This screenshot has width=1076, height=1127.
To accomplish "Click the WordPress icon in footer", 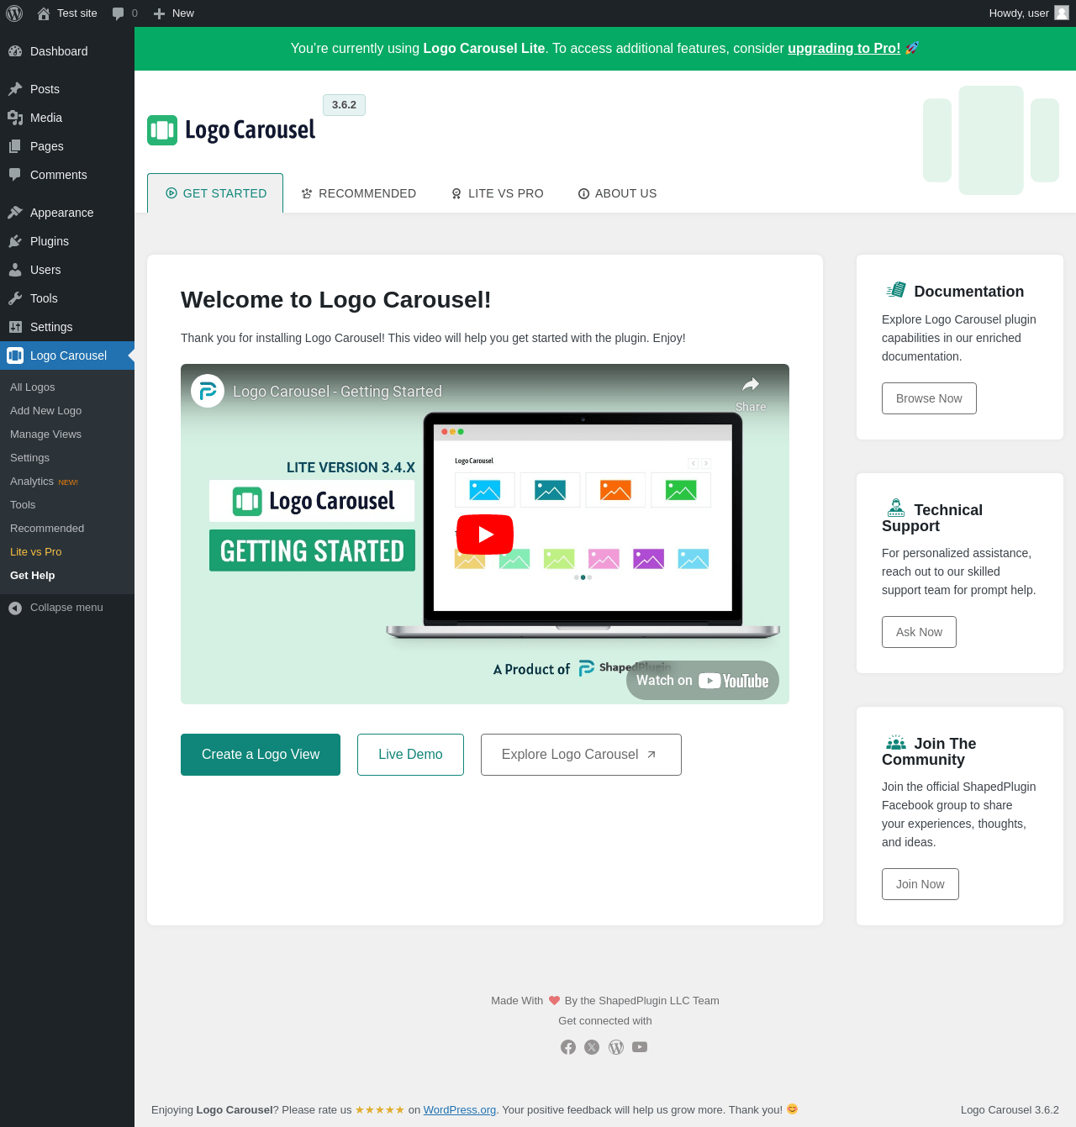I will pyautogui.click(x=616, y=1047).
